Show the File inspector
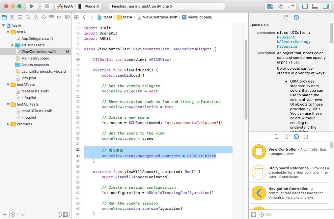The width and height of the screenshot is (334, 219). click(x=286, y=17)
